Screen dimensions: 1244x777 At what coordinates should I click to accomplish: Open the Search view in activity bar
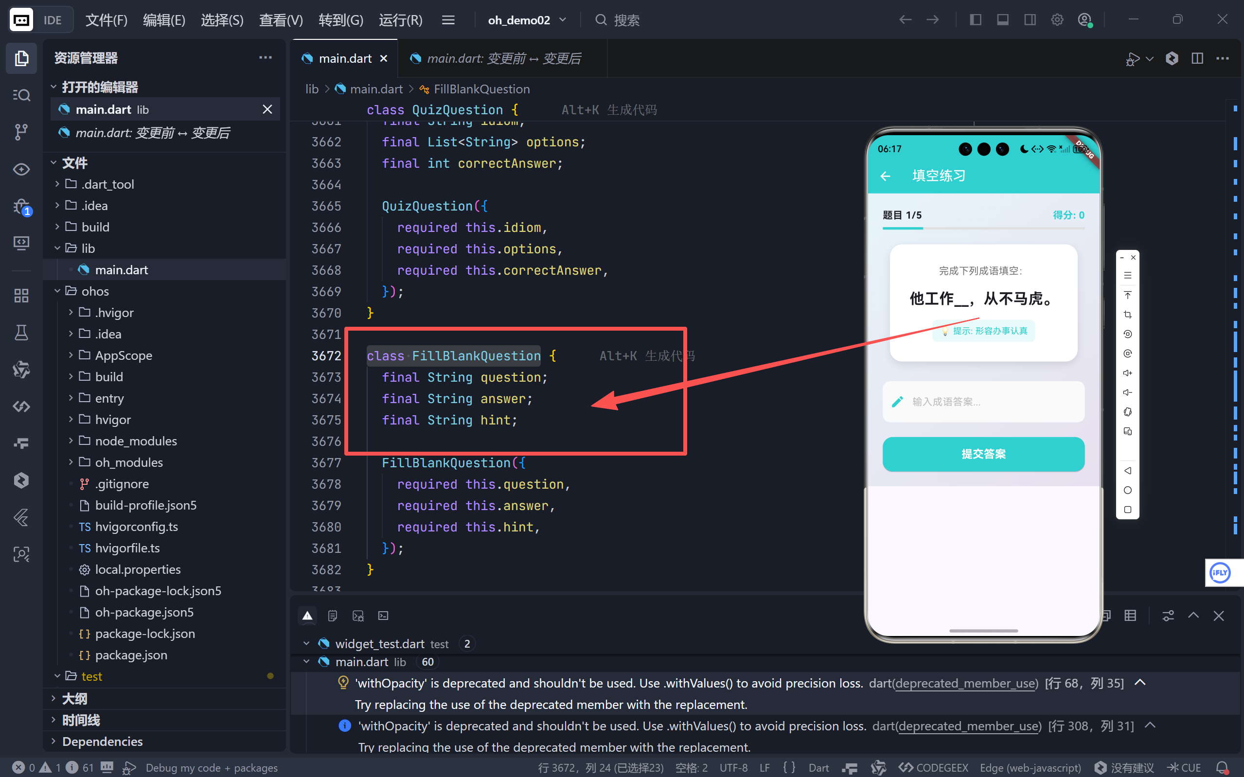21,95
